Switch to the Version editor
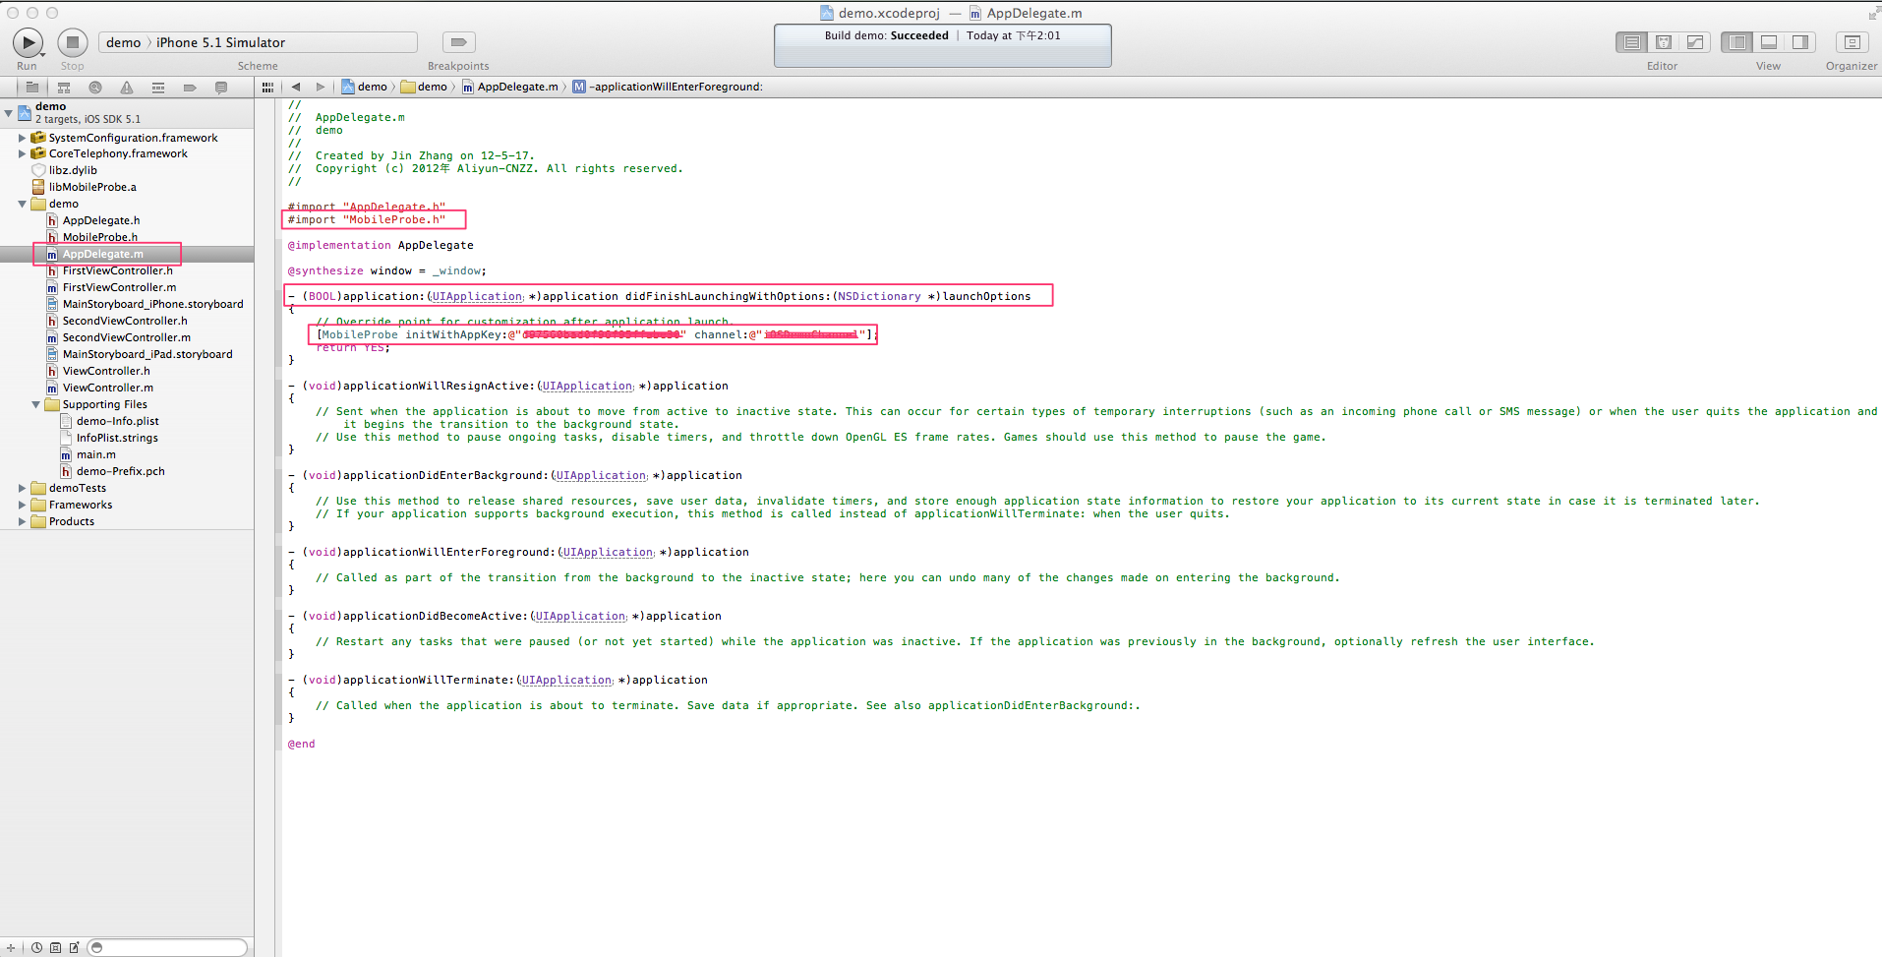 tap(1695, 42)
